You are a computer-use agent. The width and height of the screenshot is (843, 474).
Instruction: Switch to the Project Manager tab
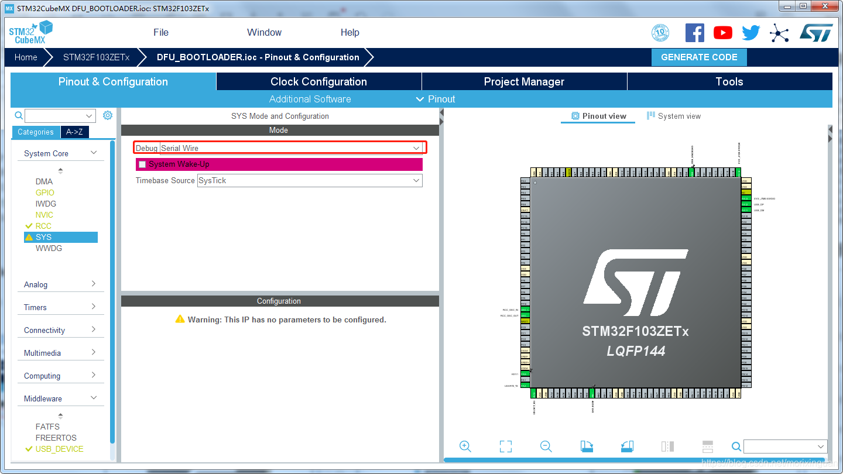pyautogui.click(x=525, y=81)
